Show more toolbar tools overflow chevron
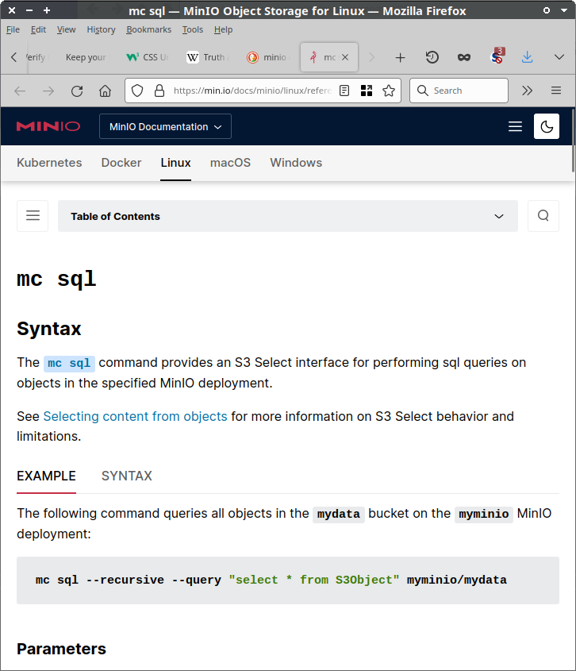 pos(527,91)
